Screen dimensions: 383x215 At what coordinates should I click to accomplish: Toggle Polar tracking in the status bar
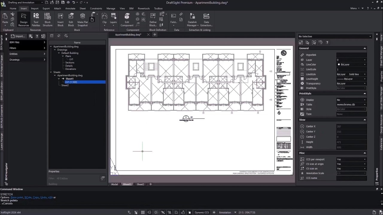(x=156, y=212)
